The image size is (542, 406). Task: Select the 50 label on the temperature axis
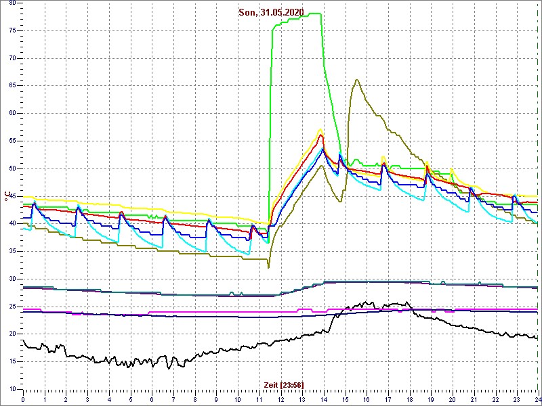point(12,168)
